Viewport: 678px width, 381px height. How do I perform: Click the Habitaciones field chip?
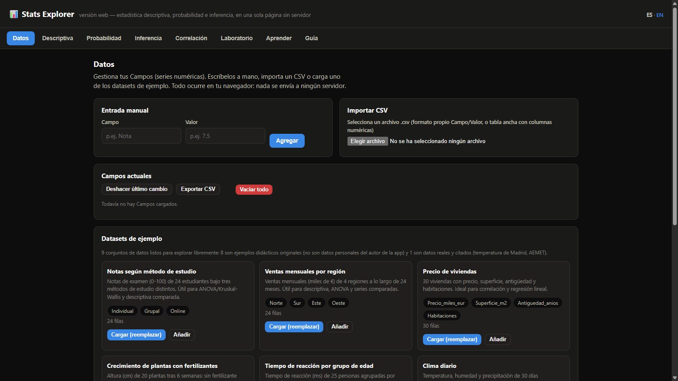[442, 316]
